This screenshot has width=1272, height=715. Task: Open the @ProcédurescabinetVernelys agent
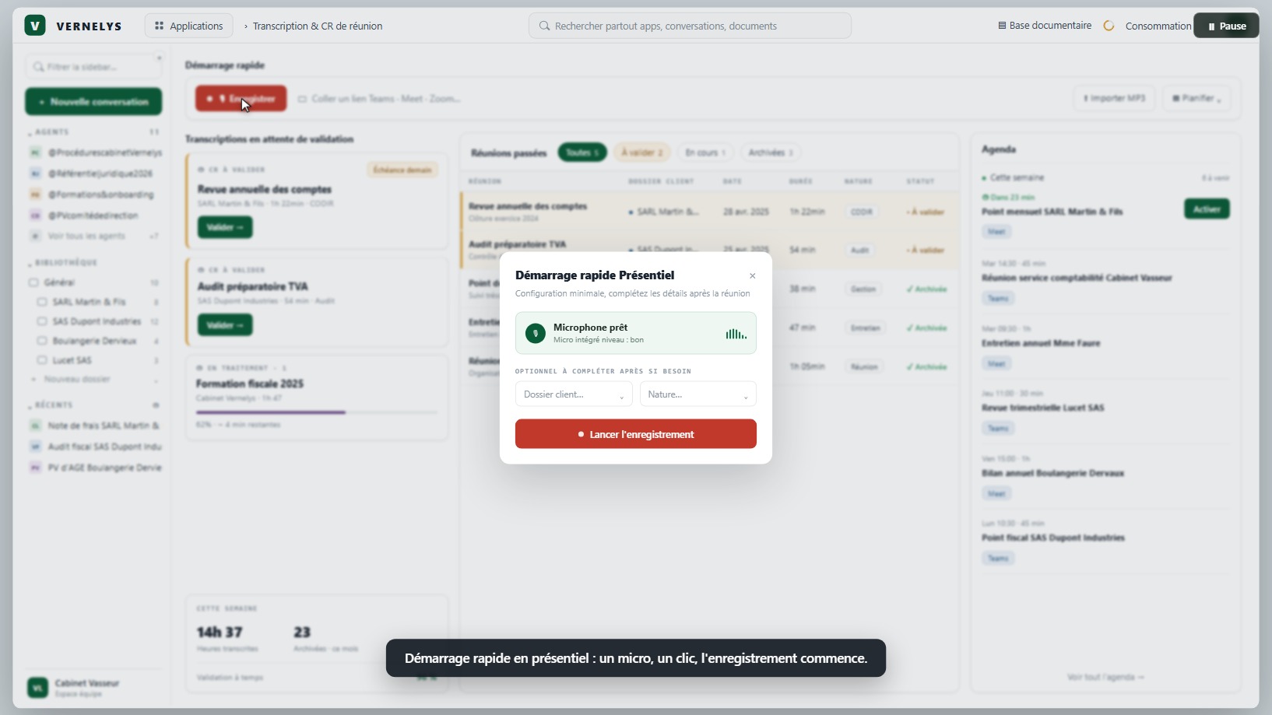click(96, 152)
